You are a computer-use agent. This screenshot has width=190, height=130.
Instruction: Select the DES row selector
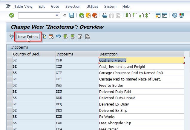tap(10, 110)
